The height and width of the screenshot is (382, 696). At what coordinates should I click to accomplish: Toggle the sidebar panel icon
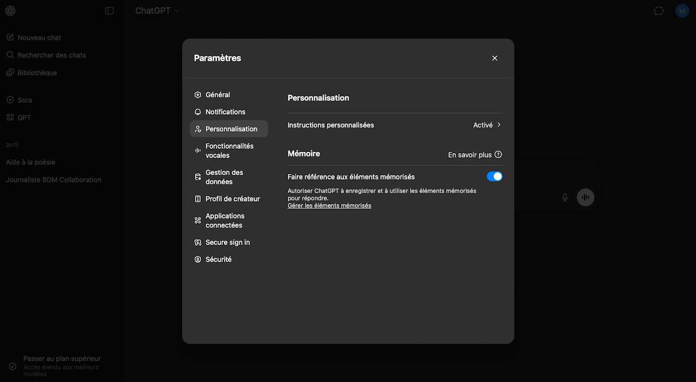click(x=110, y=10)
